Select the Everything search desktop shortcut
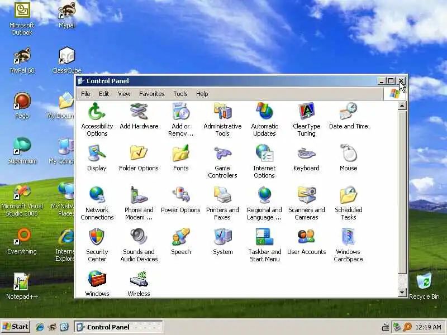 click(x=22, y=241)
